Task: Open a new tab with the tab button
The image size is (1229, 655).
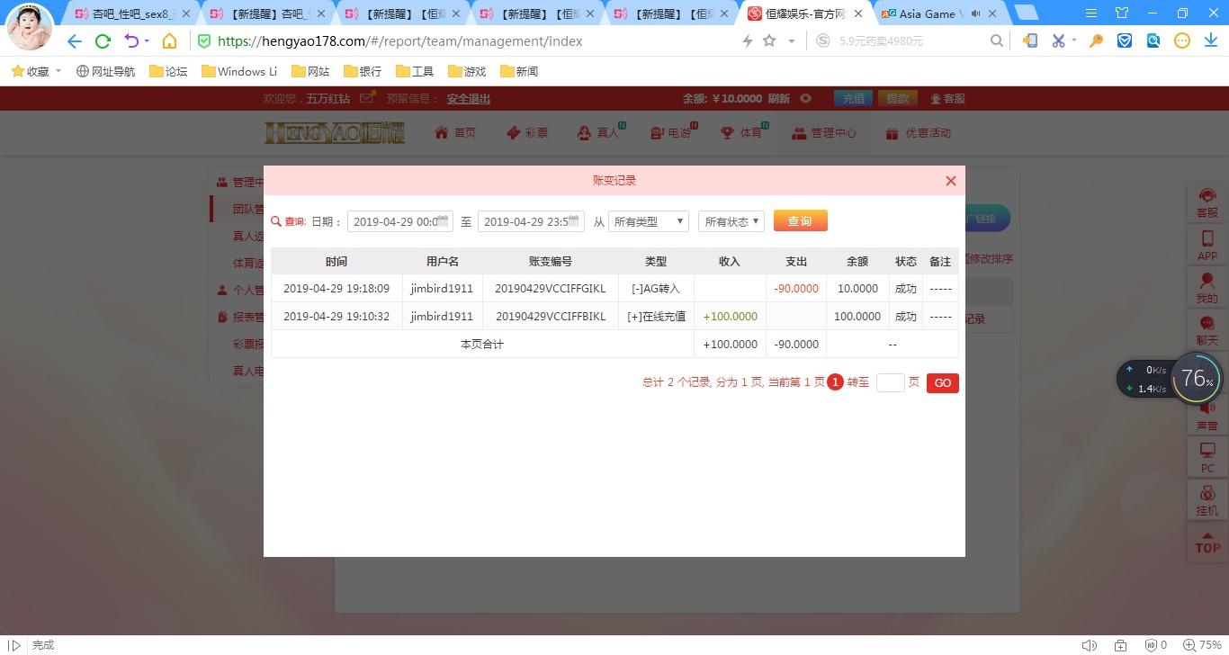Action: pyautogui.click(x=1027, y=13)
